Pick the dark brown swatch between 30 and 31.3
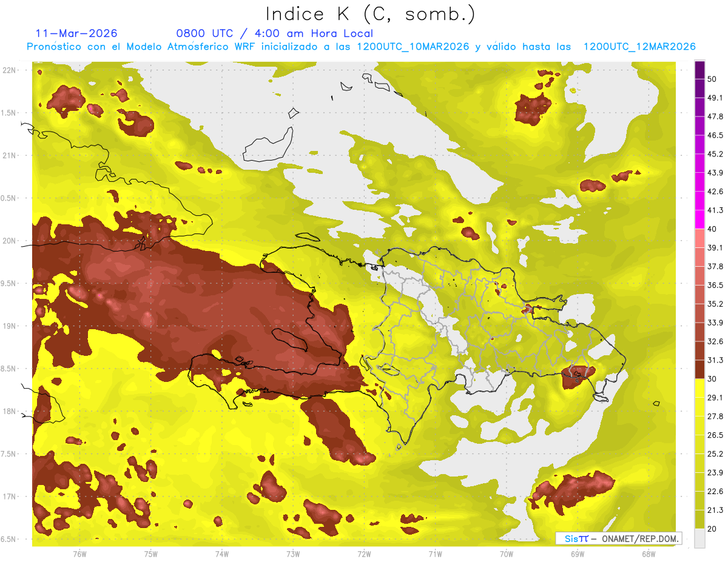 (x=700, y=369)
